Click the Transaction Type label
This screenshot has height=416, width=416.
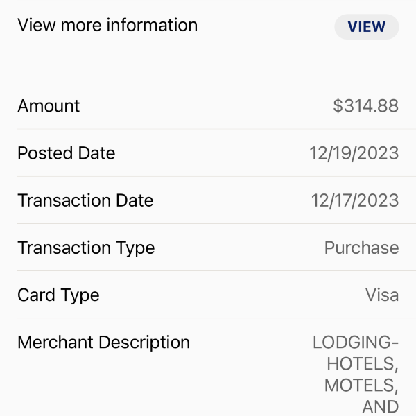pyautogui.click(x=86, y=248)
